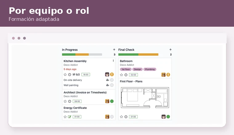Screen dimensions: 234x135
Task: Open Kitchen Assembly three-dot menu
Action: point(113,61)
